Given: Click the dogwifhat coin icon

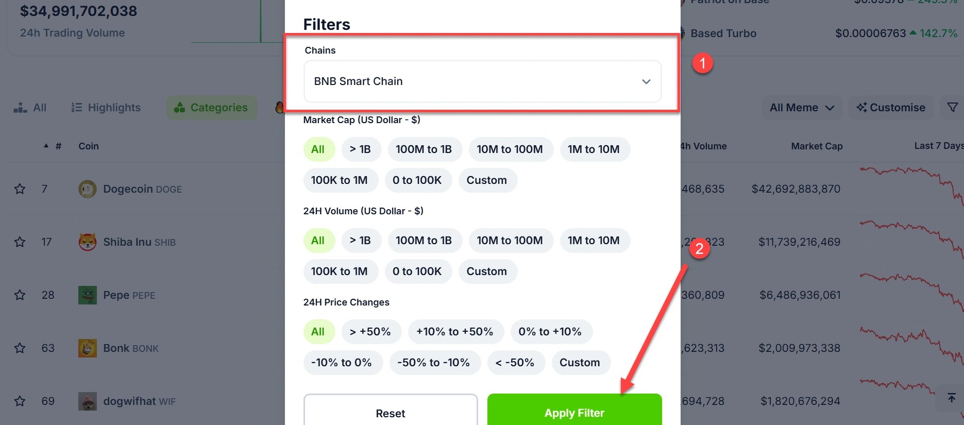Looking at the screenshot, I should point(88,401).
